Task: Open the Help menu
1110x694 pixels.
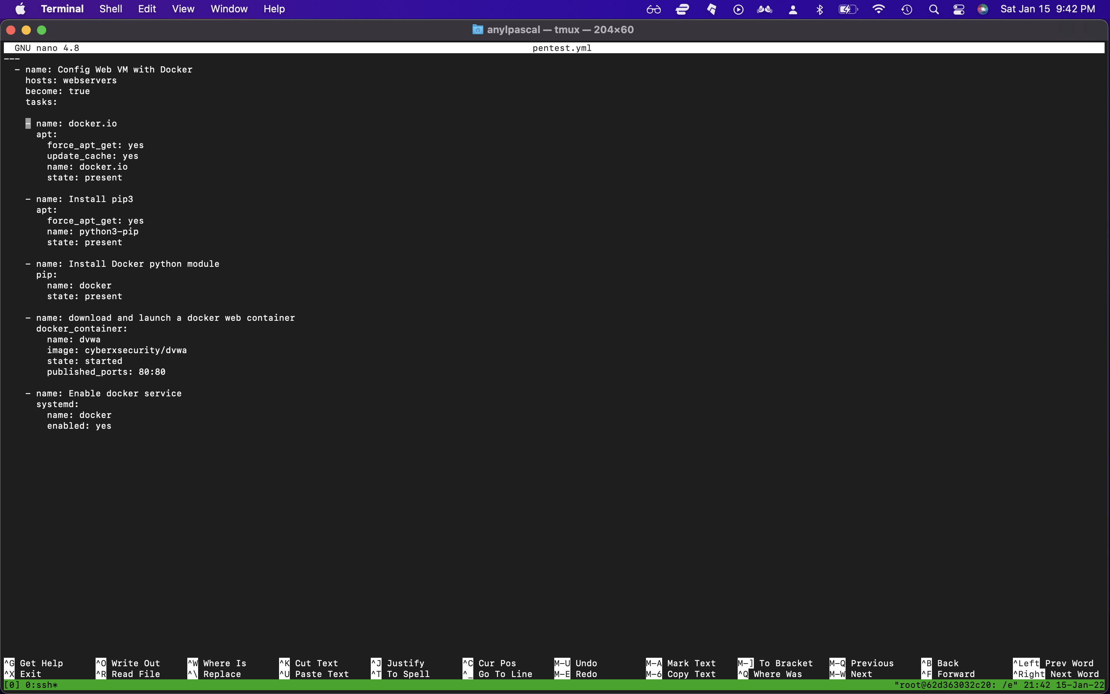Action: tap(274, 9)
